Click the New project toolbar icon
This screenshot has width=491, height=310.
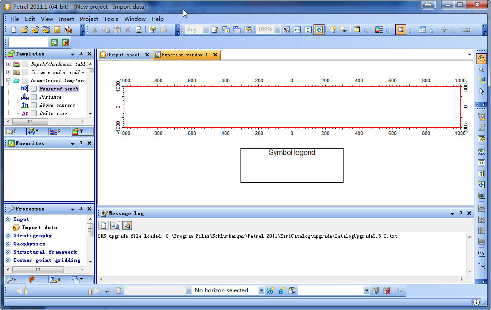point(14,30)
